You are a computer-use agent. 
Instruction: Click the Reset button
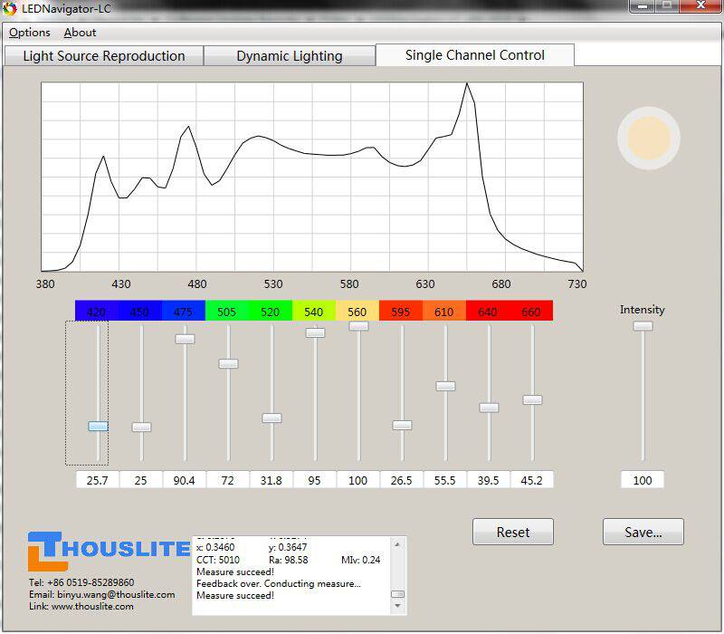point(513,532)
